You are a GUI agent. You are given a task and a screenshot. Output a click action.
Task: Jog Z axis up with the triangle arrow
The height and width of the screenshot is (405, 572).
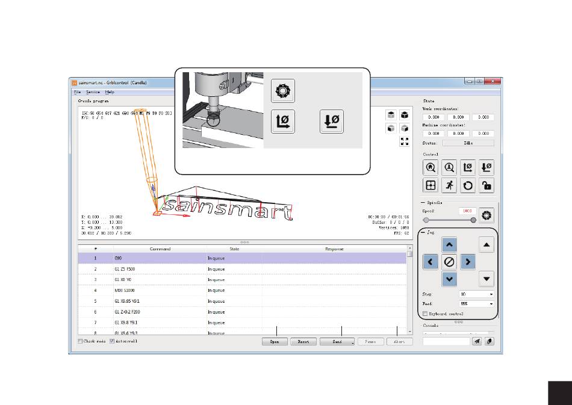[487, 244]
